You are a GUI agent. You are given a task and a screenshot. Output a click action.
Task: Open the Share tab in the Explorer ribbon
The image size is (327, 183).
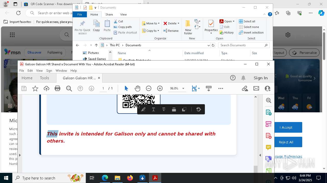[x=109, y=14]
